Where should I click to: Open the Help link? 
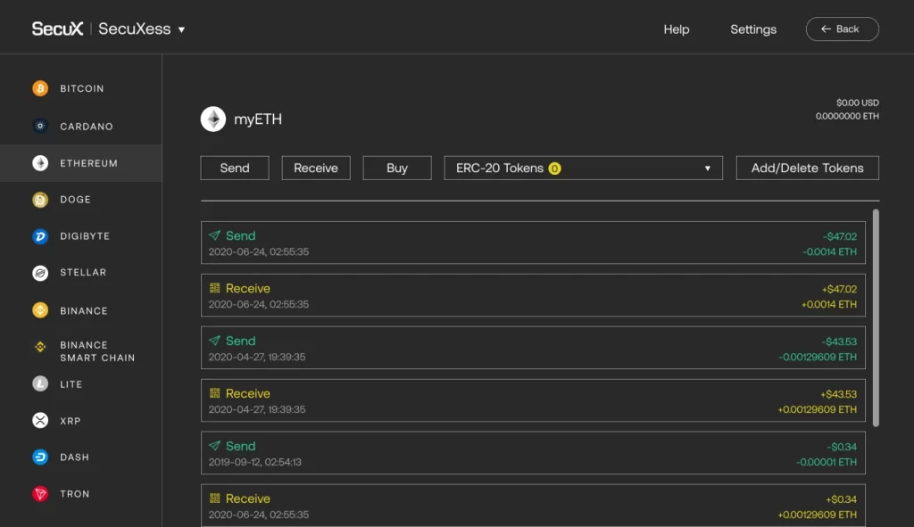[677, 29]
